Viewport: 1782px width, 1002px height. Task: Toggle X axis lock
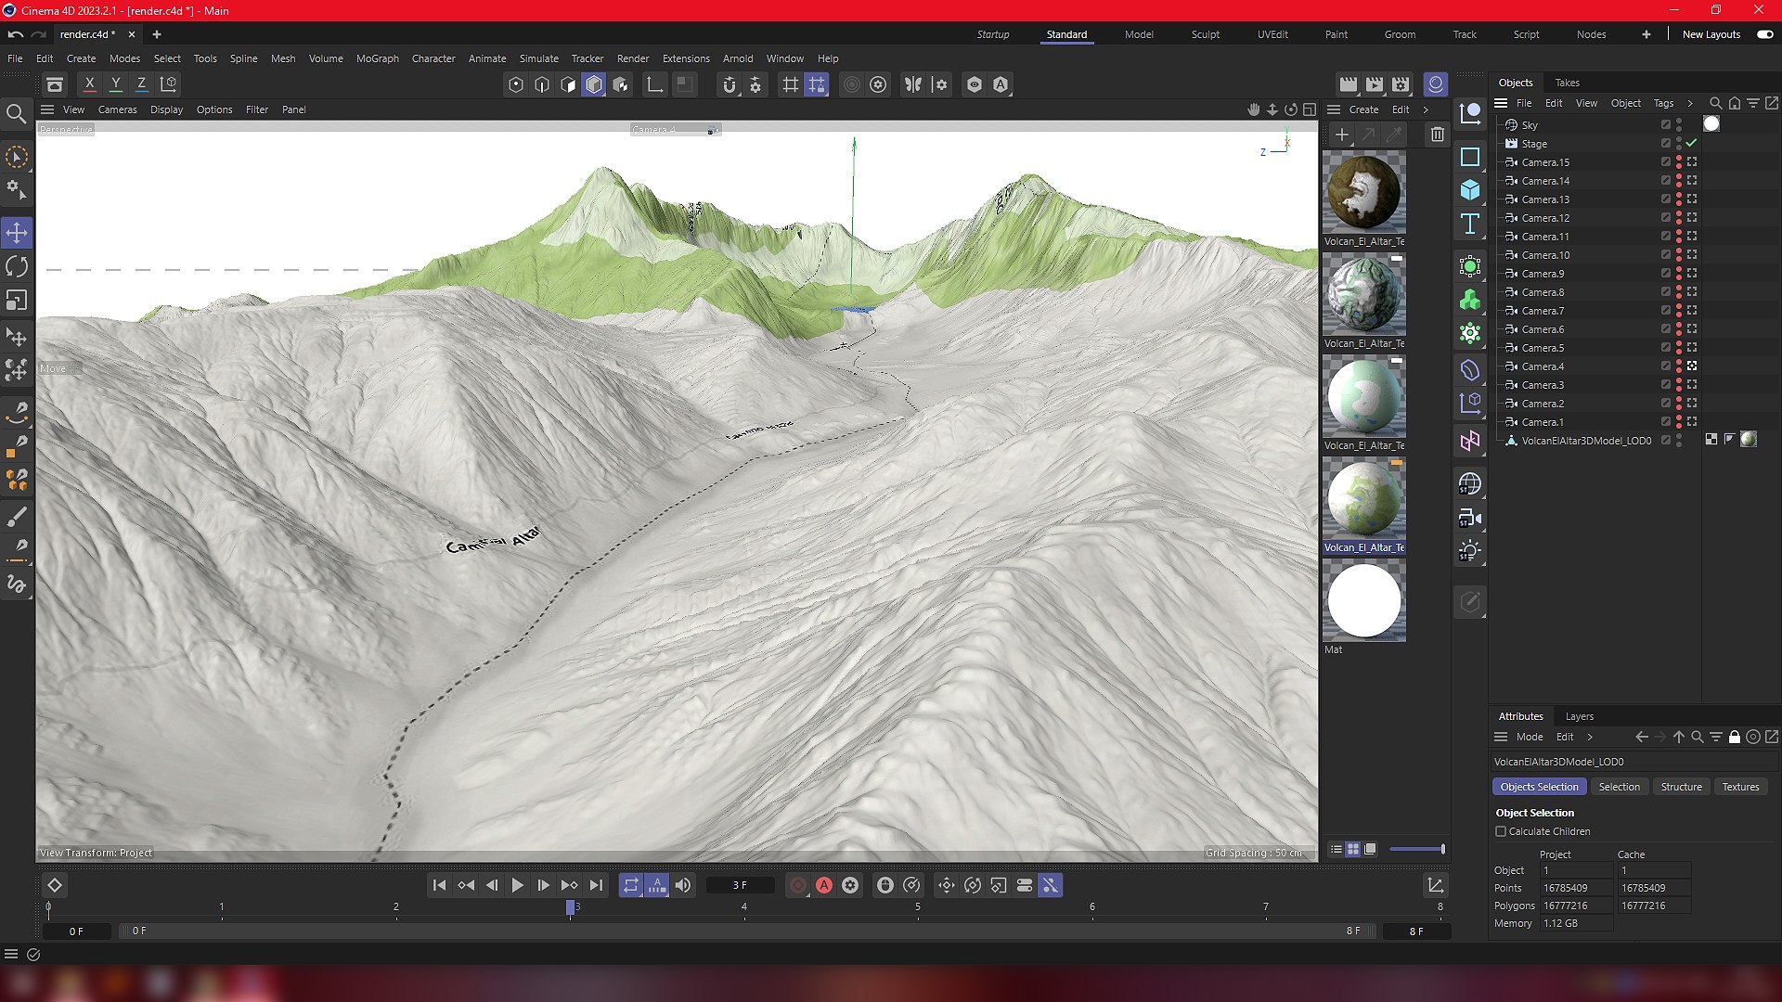coord(89,84)
